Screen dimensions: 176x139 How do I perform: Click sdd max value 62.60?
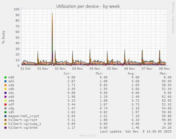pos(167,97)
